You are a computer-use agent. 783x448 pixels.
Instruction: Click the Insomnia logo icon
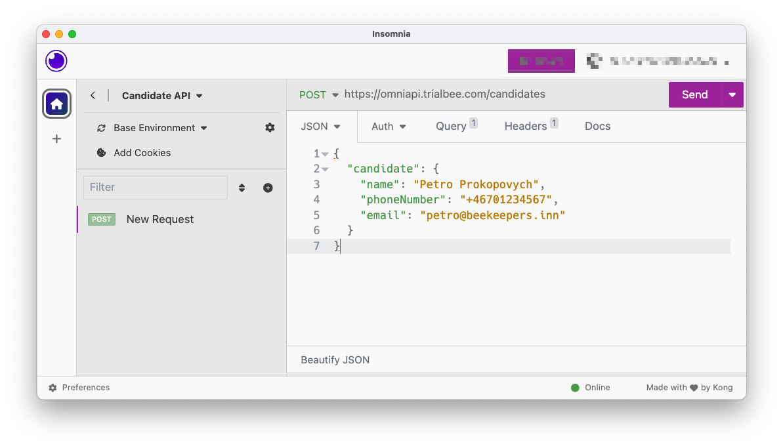(56, 61)
